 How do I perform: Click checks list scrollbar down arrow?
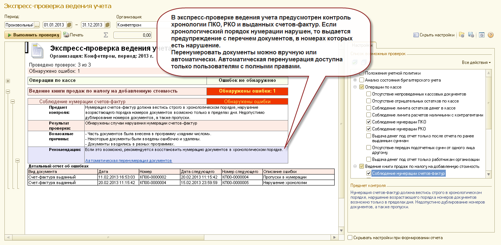pyautogui.click(x=489, y=175)
